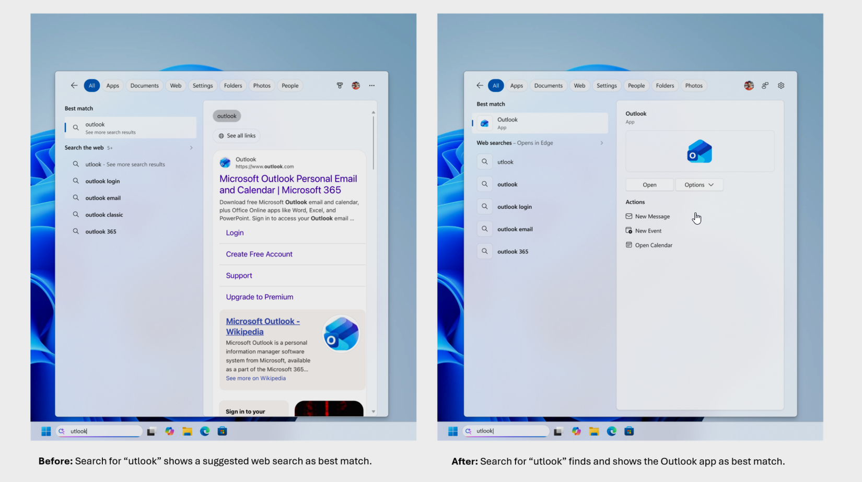The height and width of the screenshot is (482, 862).
Task: Select People filter tab in After panel
Action: [636, 86]
